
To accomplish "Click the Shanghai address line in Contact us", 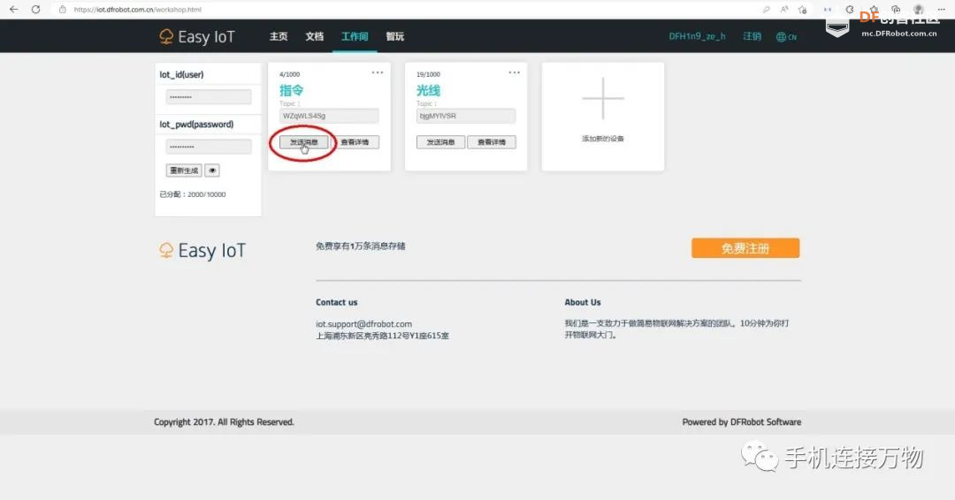I will point(383,336).
